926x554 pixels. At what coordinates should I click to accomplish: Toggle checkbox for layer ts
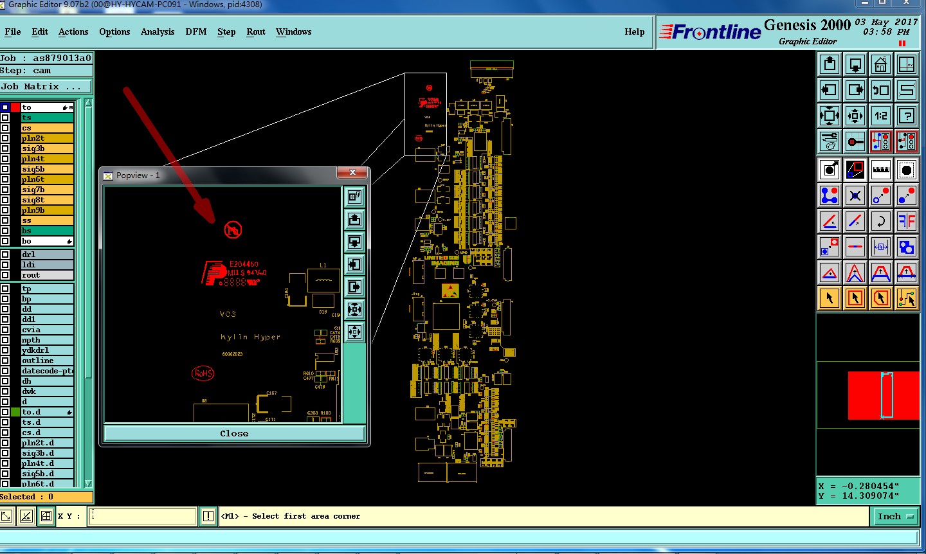click(x=5, y=118)
